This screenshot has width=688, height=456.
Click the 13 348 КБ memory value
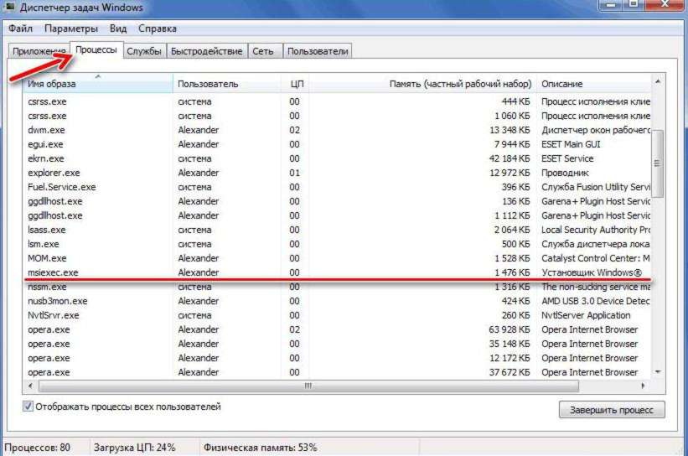tap(510, 131)
